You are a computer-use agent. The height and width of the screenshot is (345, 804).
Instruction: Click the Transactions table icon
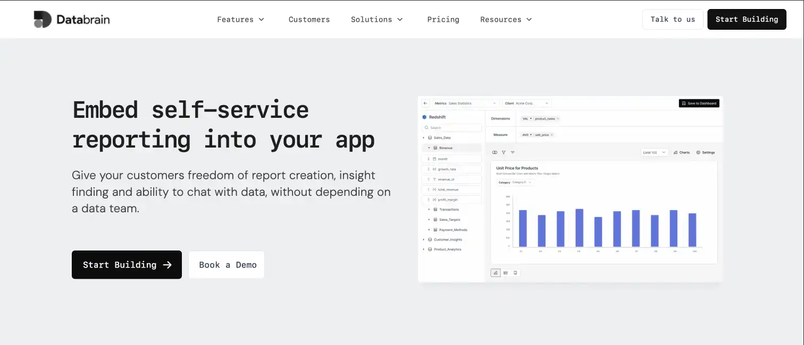point(435,210)
